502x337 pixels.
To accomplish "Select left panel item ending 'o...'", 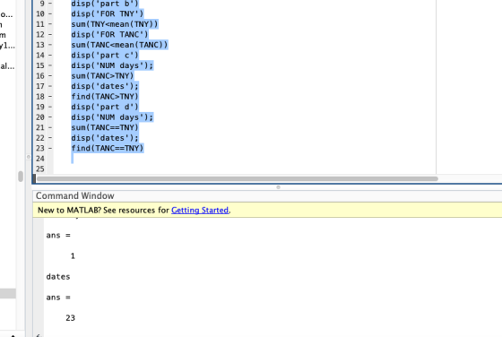I will tap(6, 14).
